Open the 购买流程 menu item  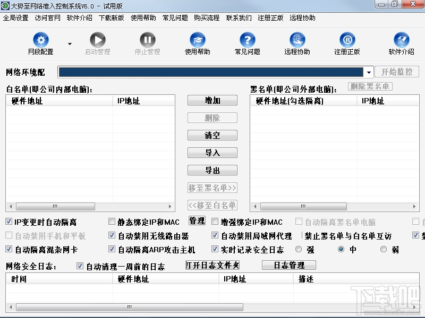[207, 18]
